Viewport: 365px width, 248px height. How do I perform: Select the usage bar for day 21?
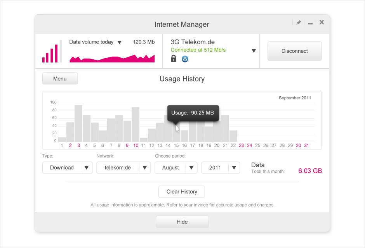click(x=225, y=128)
